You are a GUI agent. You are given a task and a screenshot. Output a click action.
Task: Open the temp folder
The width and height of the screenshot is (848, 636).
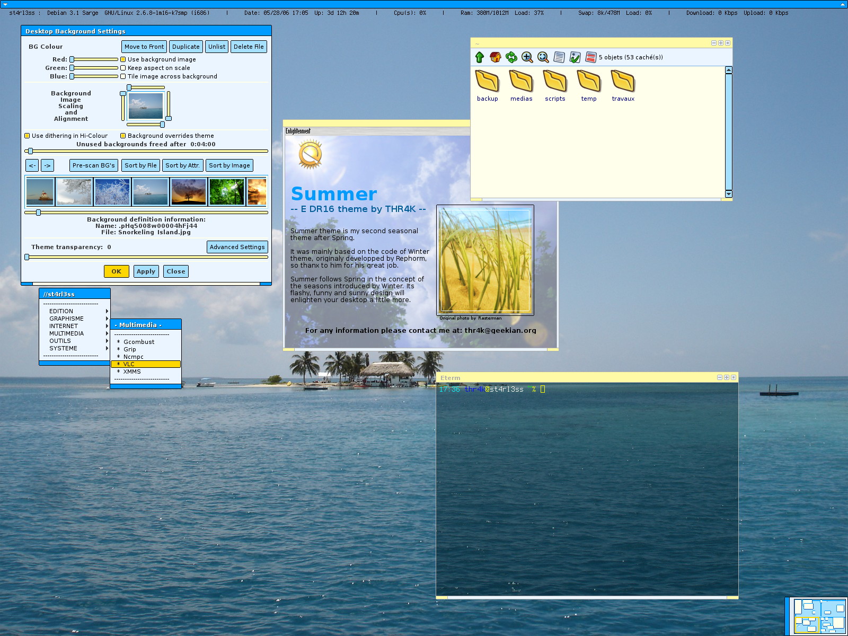[589, 85]
